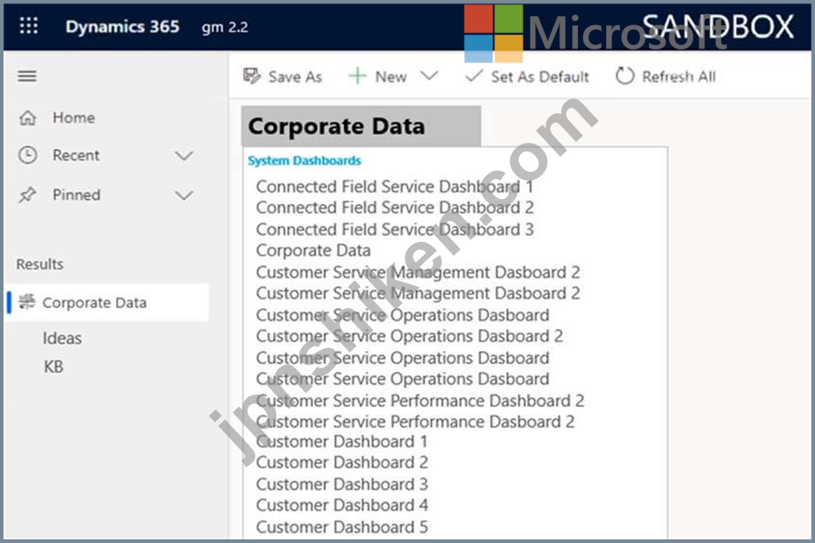Click the Save As toolbar icon
815x543 pixels.
point(252,76)
